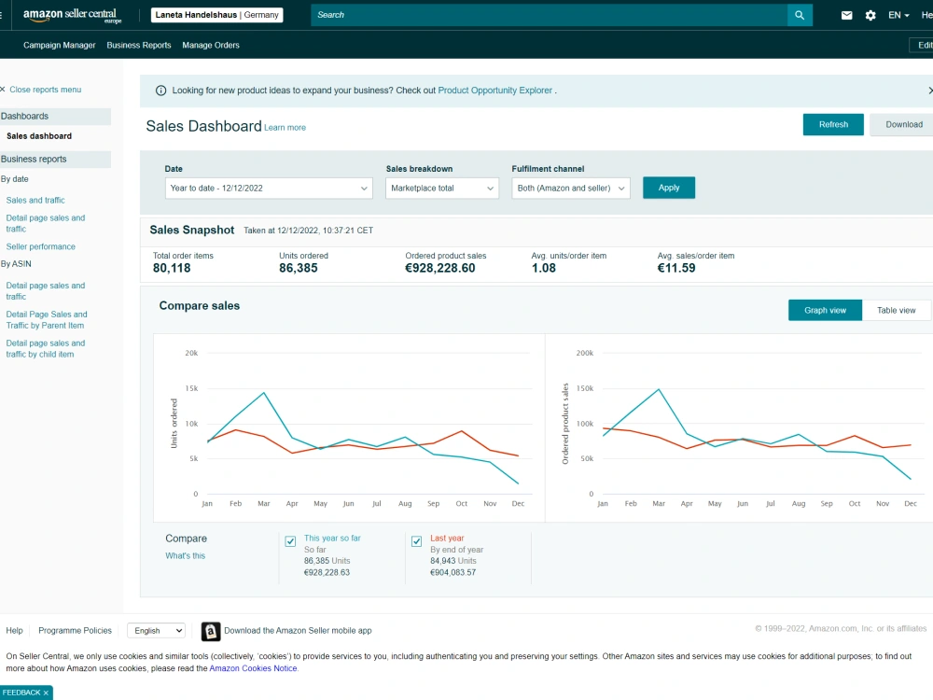
Task: Open the EN language dropdown
Action: click(x=898, y=16)
